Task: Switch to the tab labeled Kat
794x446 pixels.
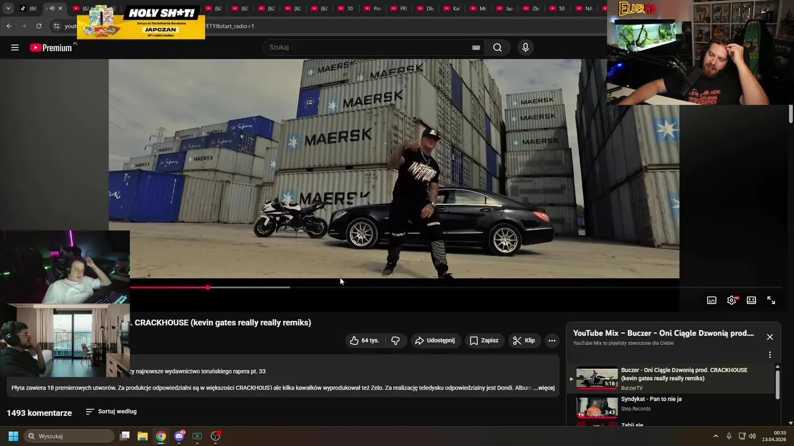Action: pyautogui.click(x=452, y=9)
